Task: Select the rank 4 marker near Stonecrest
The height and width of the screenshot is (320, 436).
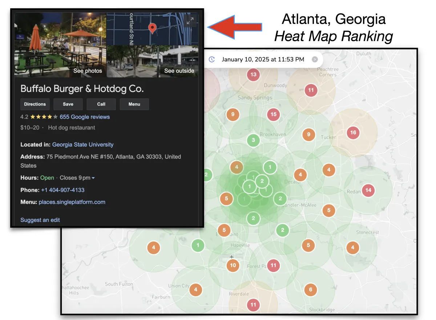Action: 352,248
